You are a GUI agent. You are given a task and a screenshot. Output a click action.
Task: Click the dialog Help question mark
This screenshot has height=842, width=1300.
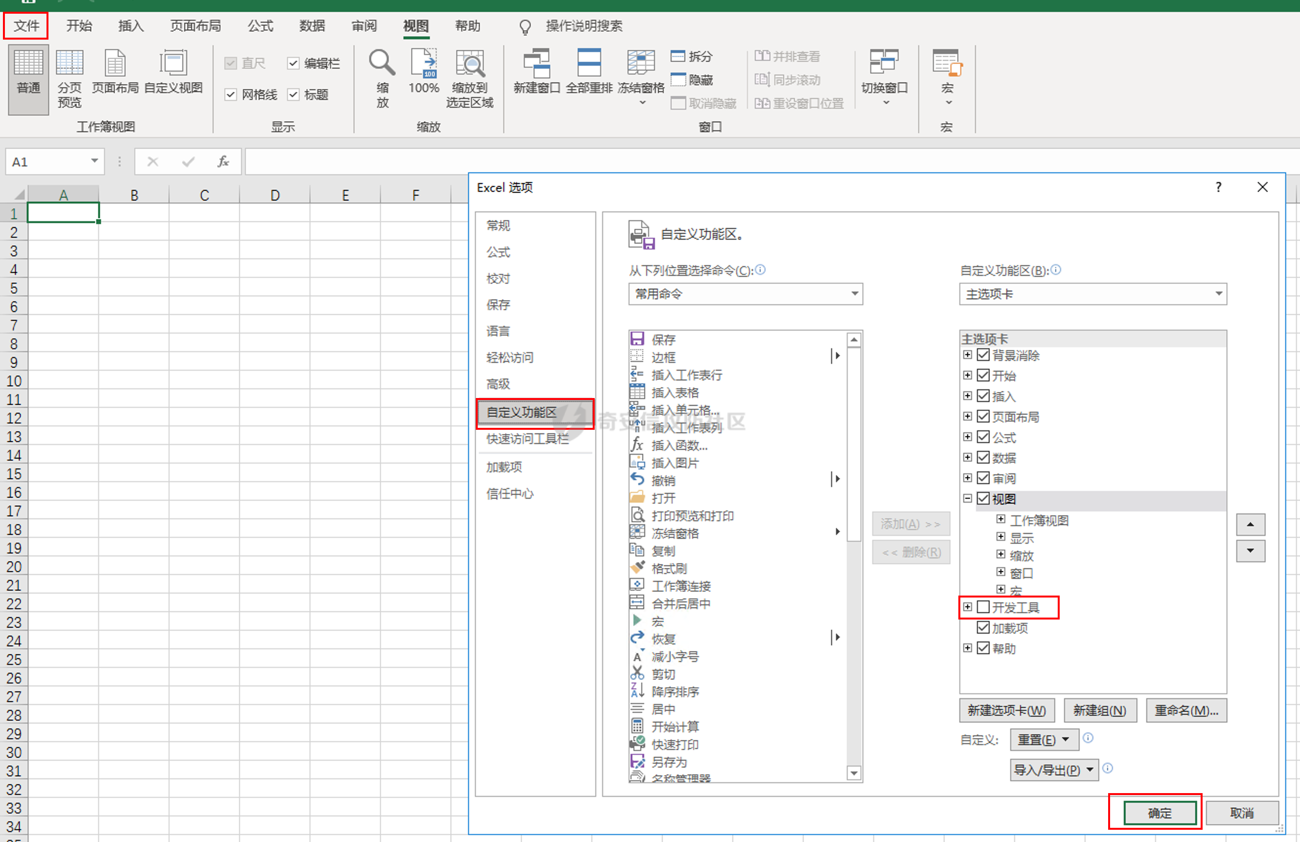coord(1219,187)
